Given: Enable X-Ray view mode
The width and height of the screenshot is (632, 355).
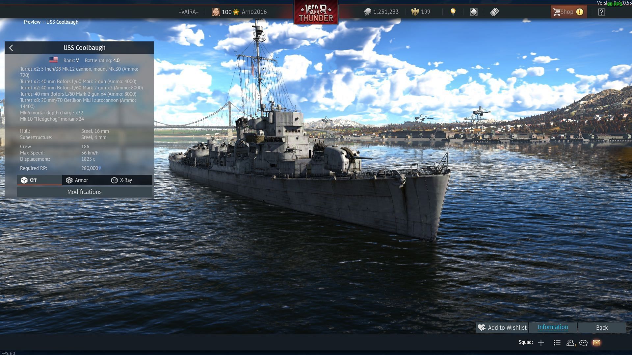Looking at the screenshot, I should point(130,180).
